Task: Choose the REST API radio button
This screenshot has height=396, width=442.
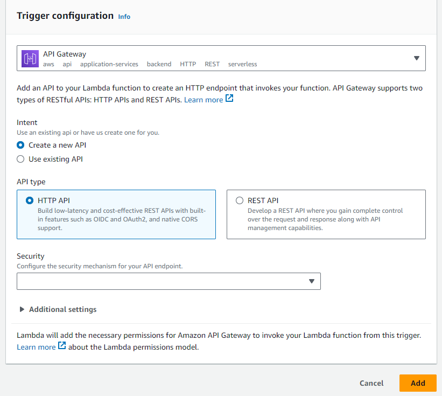Action: (240, 200)
